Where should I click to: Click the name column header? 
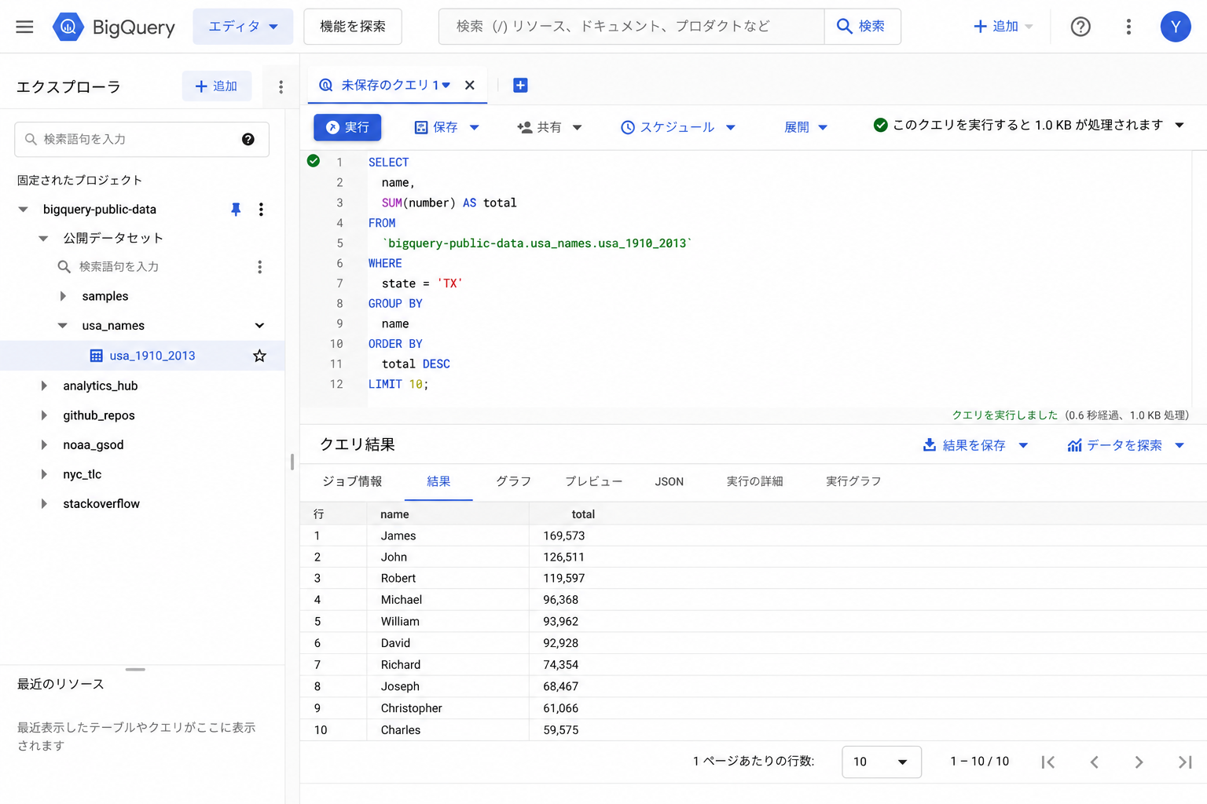pos(394,515)
